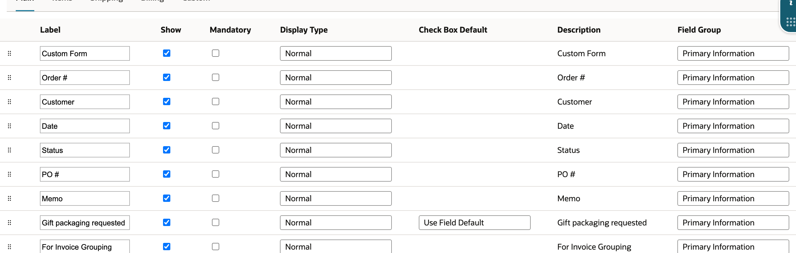
Task: Toggle Show for For Invoice Grouping
Action: [x=167, y=247]
